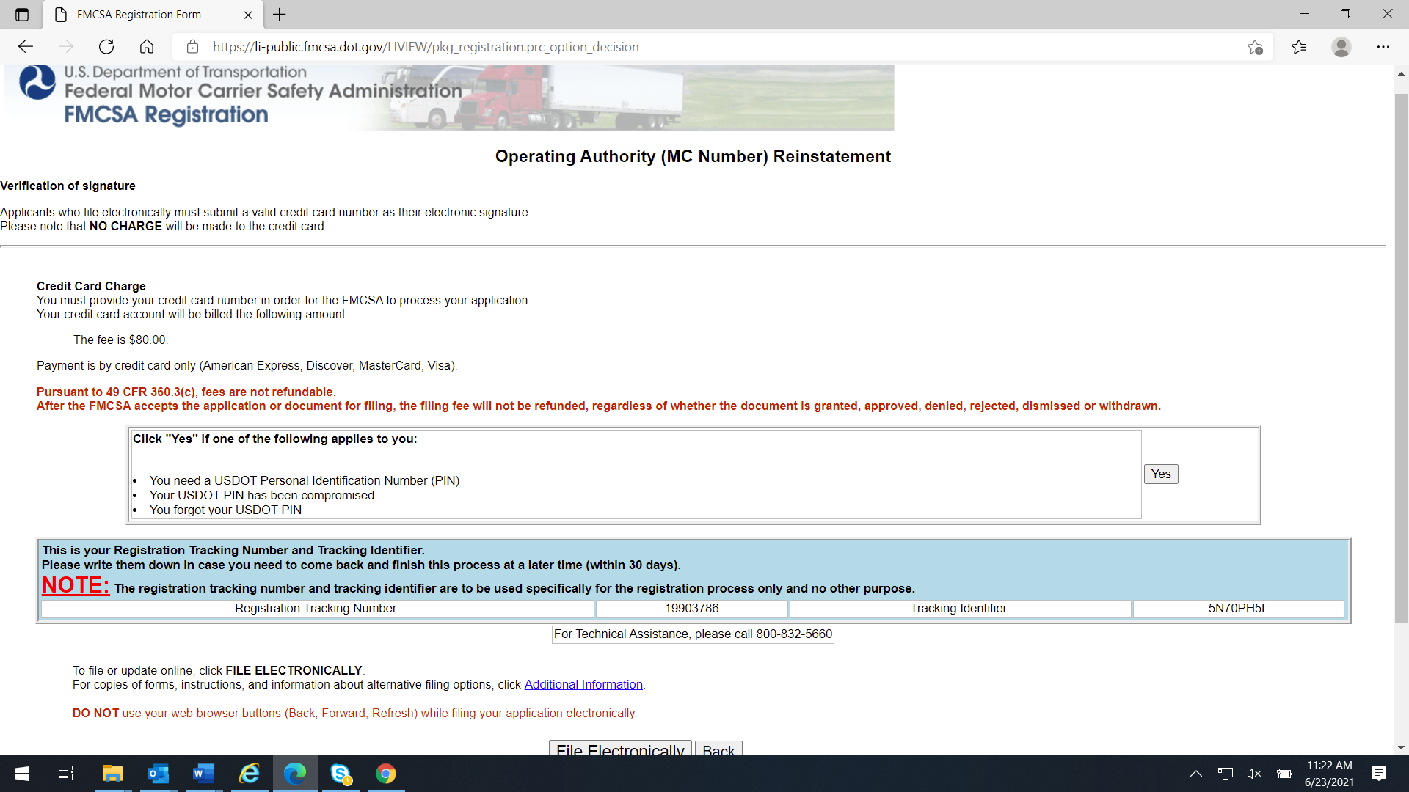Close the FMCSA Registration Form tab
Image resolution: width=1409 pixels, height=792 pixels.
point(248,15)
